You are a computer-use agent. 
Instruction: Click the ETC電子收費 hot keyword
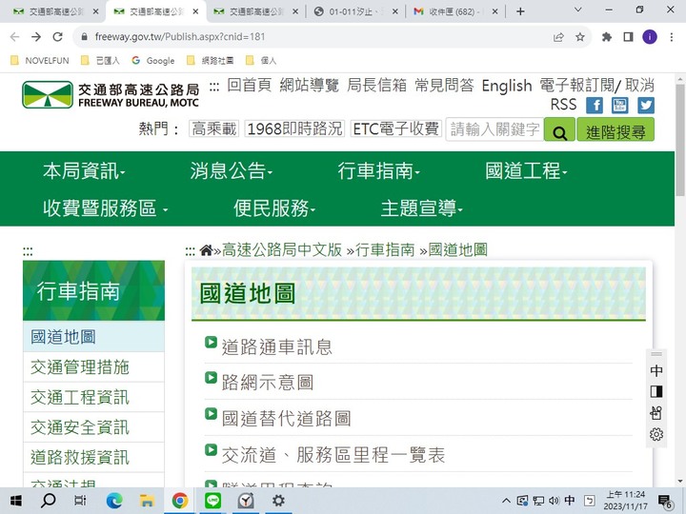(396, 128)
